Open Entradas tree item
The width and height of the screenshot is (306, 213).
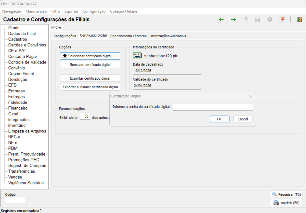tap(16, 91)
